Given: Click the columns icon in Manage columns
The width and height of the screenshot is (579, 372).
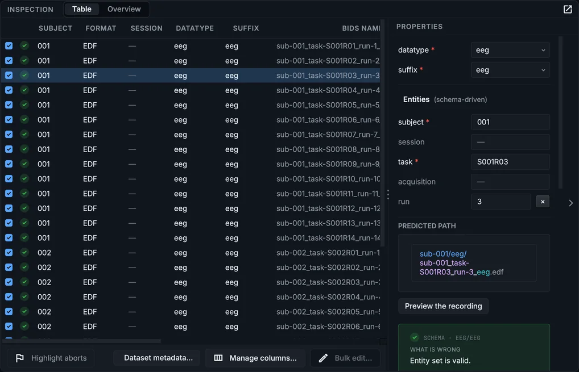Looking at the screenshot, I should coord(218,358).
